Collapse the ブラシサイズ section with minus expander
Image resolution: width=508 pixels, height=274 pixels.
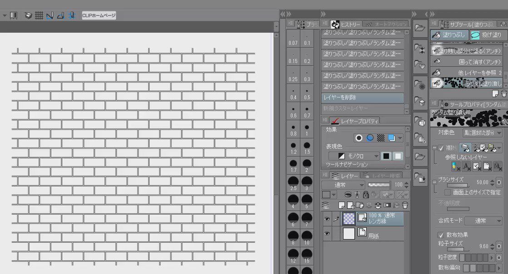(434, 182)
